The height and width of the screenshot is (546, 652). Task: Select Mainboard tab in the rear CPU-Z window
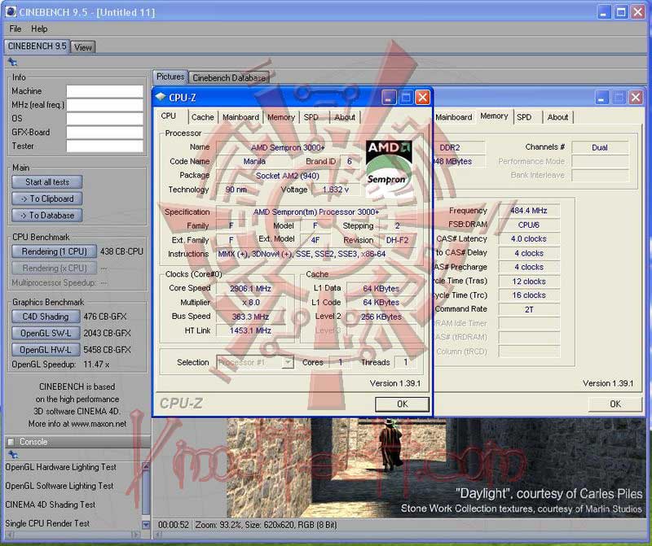point(454,117)
